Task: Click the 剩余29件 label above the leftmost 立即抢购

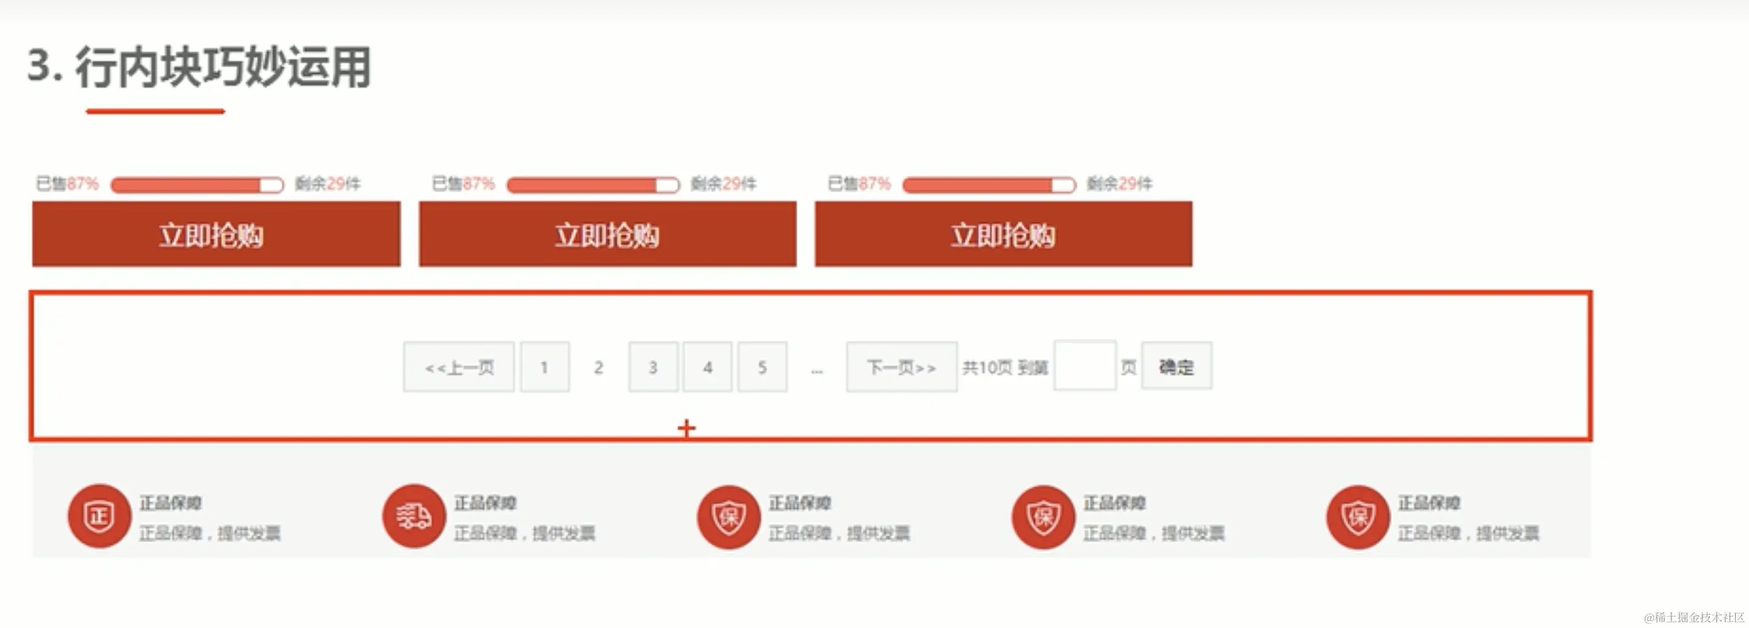Action: 327,183
